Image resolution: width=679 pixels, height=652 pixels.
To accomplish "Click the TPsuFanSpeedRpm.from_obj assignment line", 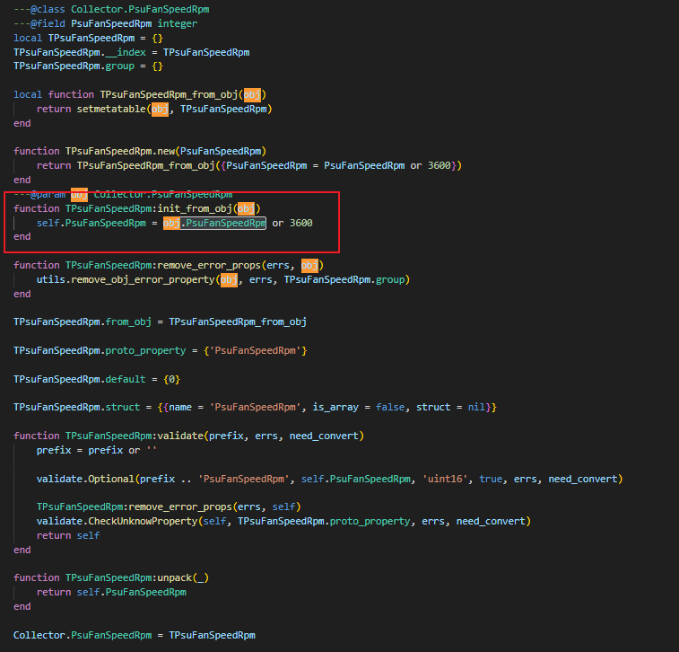I will tap(160, 321).
